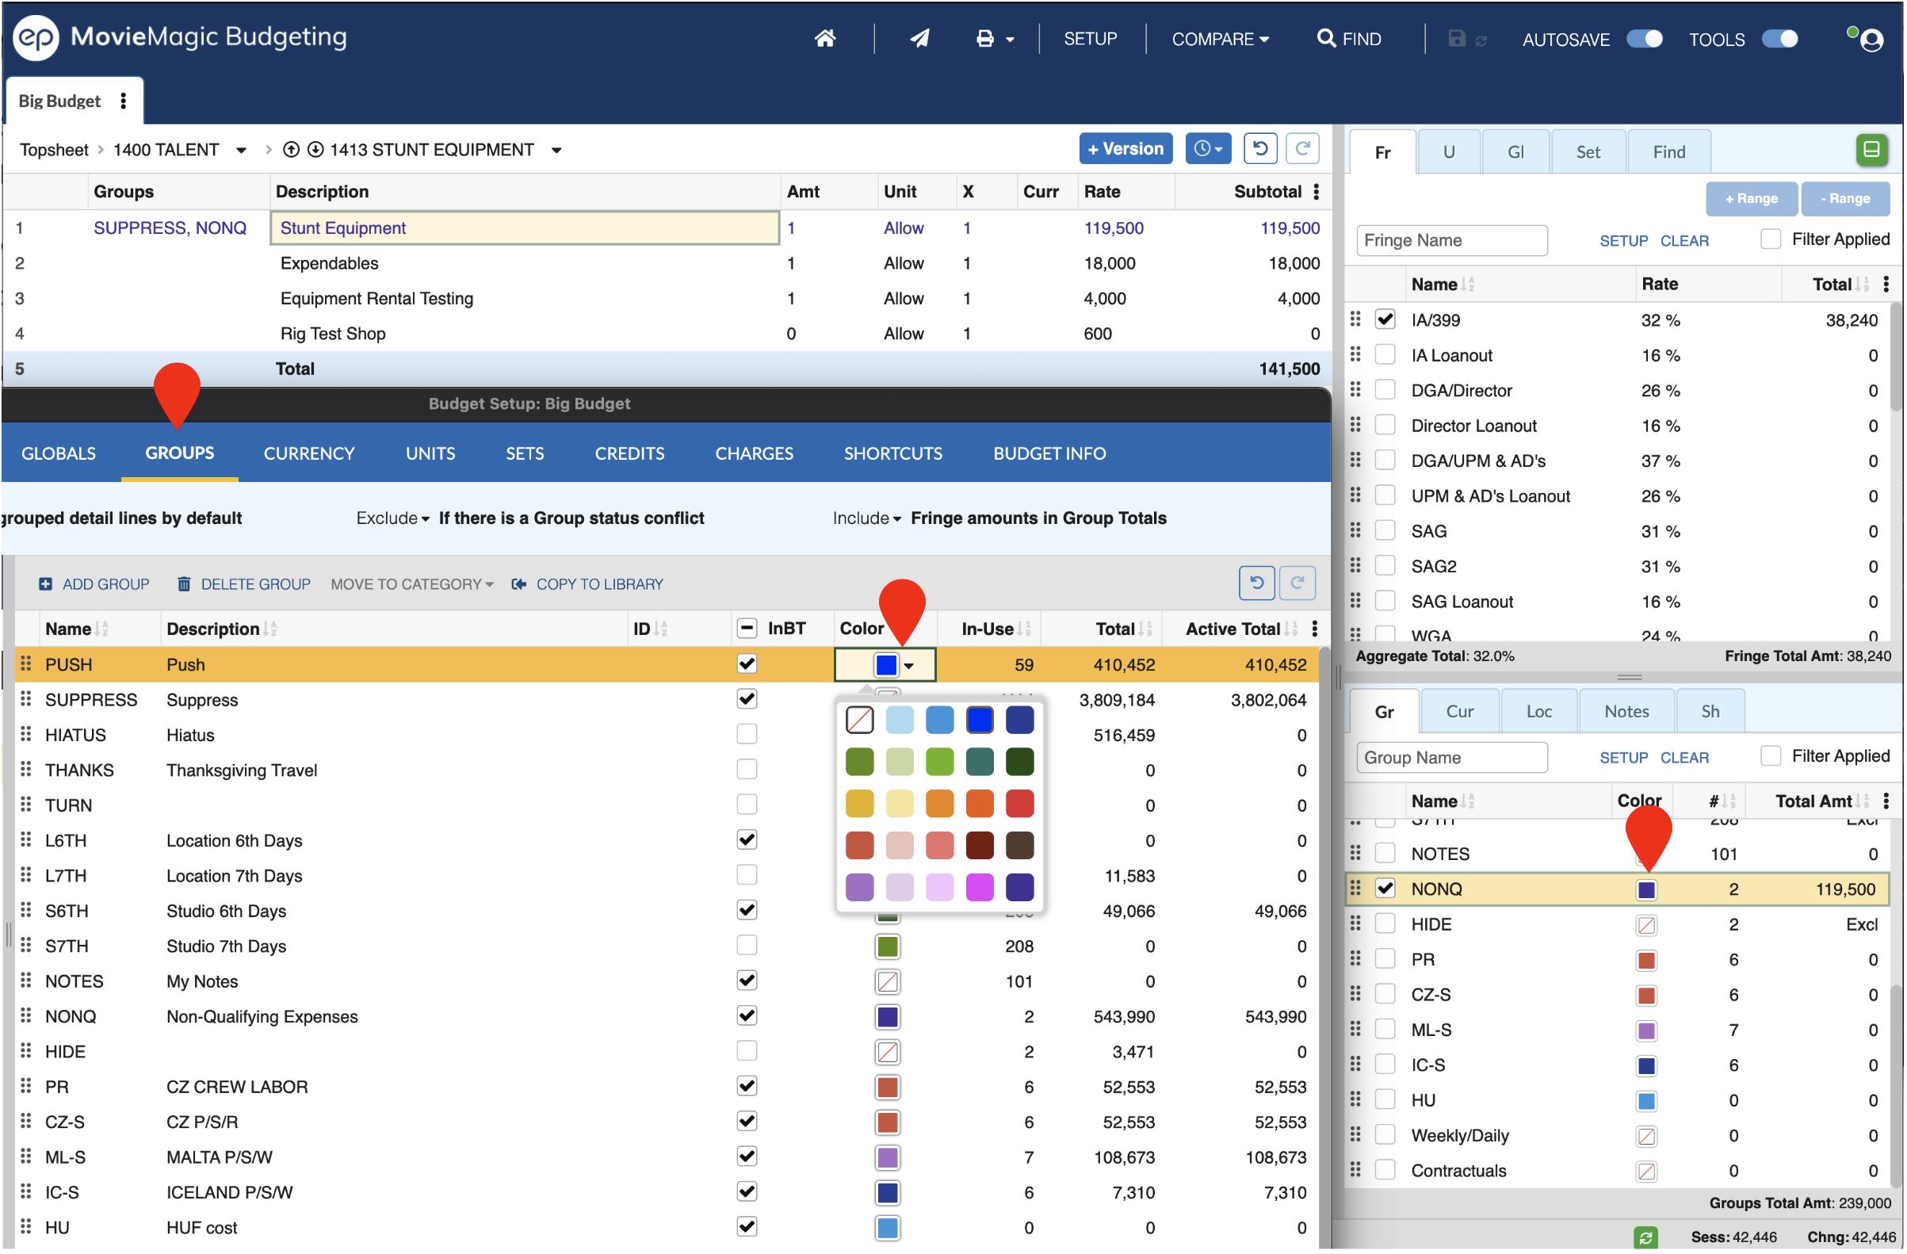Select the Gl tab in right panel
Viewport: 1907px width, 1254px height.
pos(1515,151)
